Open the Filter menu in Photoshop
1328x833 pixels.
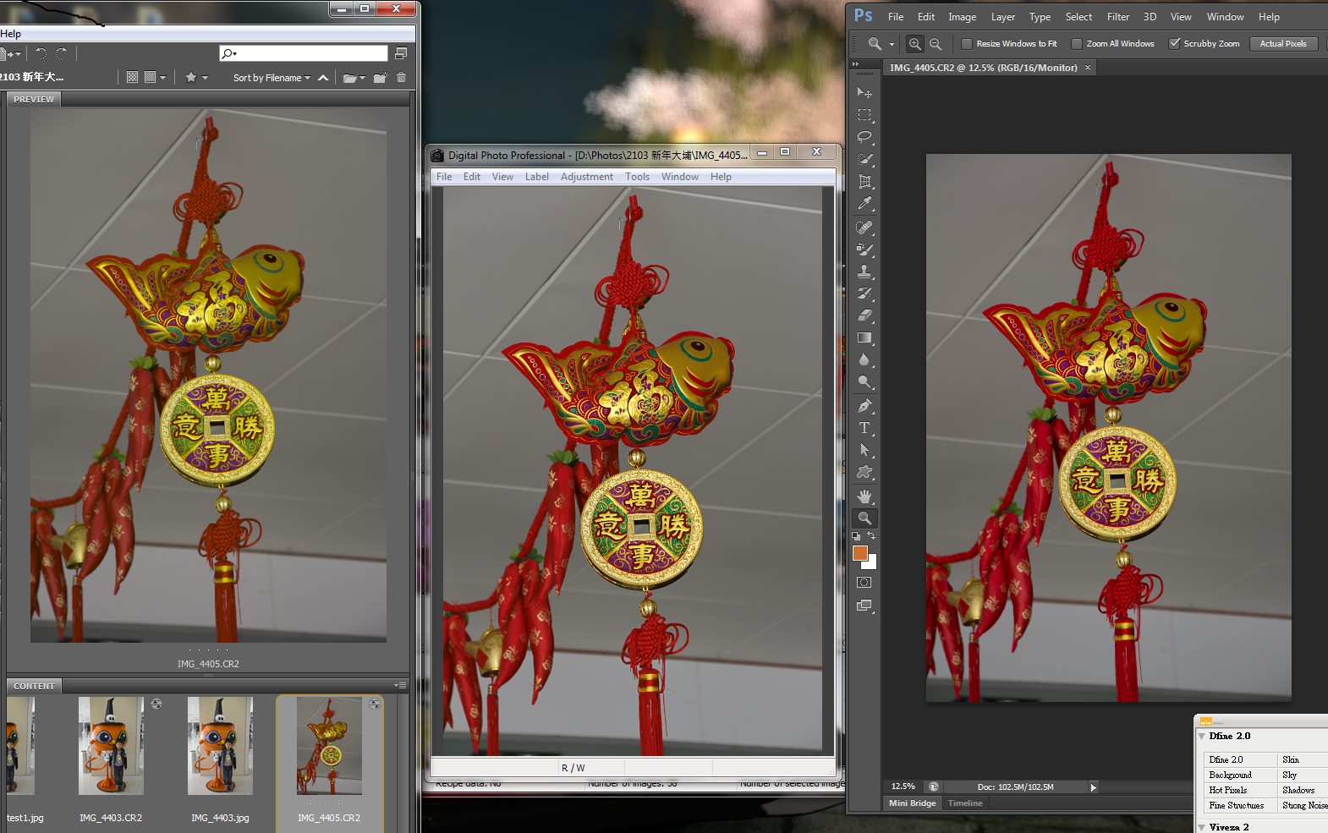(1118, 17)
